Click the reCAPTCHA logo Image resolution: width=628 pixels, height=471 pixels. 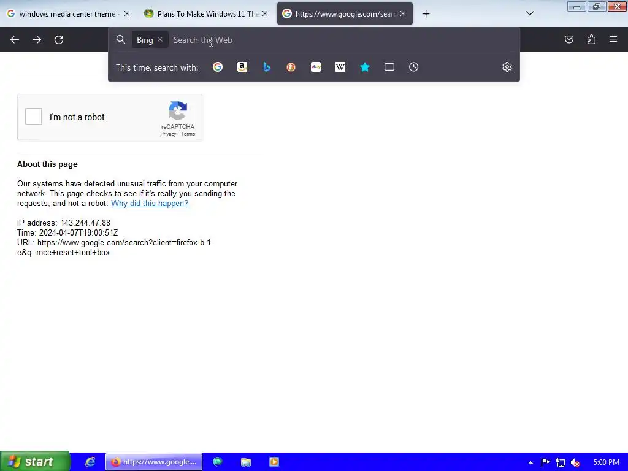tap(178, 110)
